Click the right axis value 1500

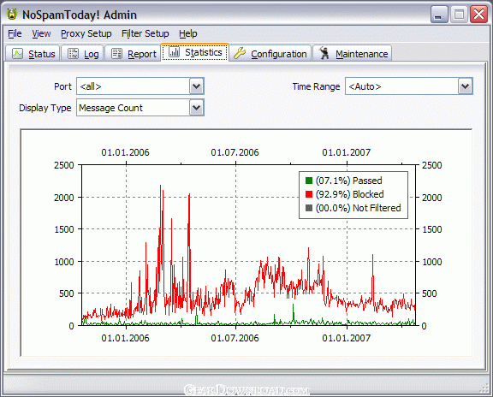432,229
